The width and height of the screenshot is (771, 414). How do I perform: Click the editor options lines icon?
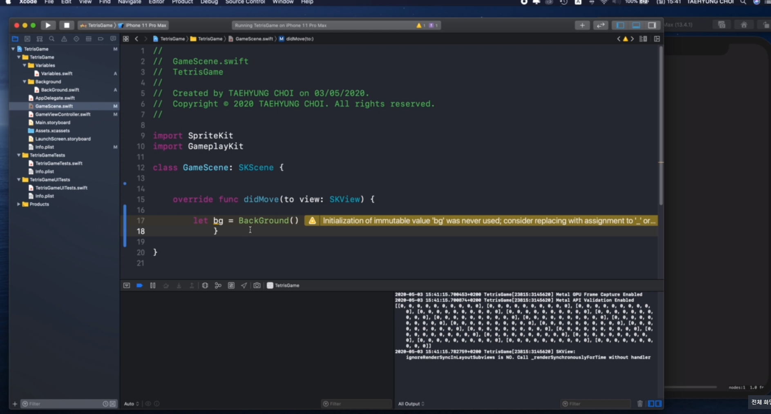pyautogui.click(x=643, y=39)
